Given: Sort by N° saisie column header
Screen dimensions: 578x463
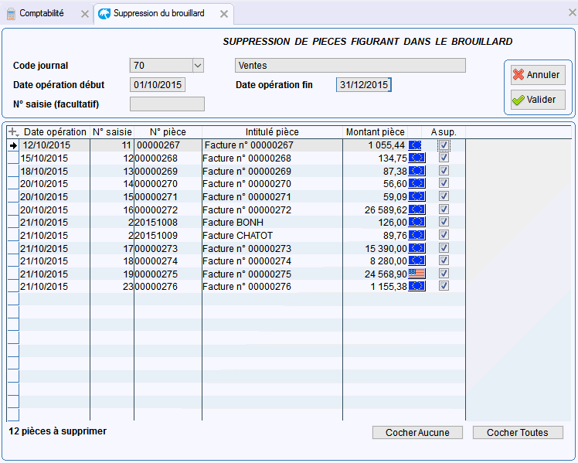Looking at the screenshot, I should click(x=112, y=132).
